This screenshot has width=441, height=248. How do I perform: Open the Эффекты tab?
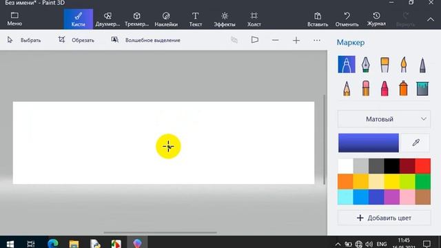[x=225, y=19]
